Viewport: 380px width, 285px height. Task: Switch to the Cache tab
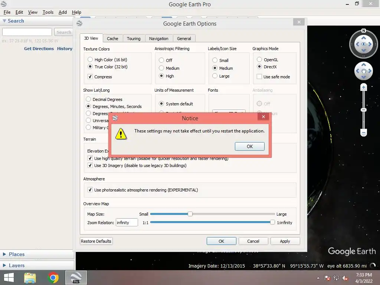point(112,39)
